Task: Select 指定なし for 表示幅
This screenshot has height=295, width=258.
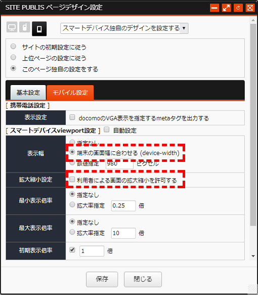Action: click(x=72, y=142)
